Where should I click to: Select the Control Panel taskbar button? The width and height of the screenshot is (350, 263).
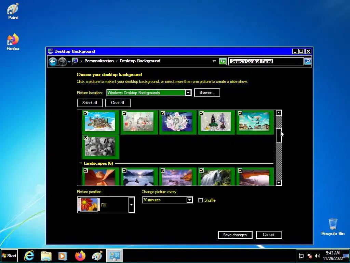coord(115,255)
